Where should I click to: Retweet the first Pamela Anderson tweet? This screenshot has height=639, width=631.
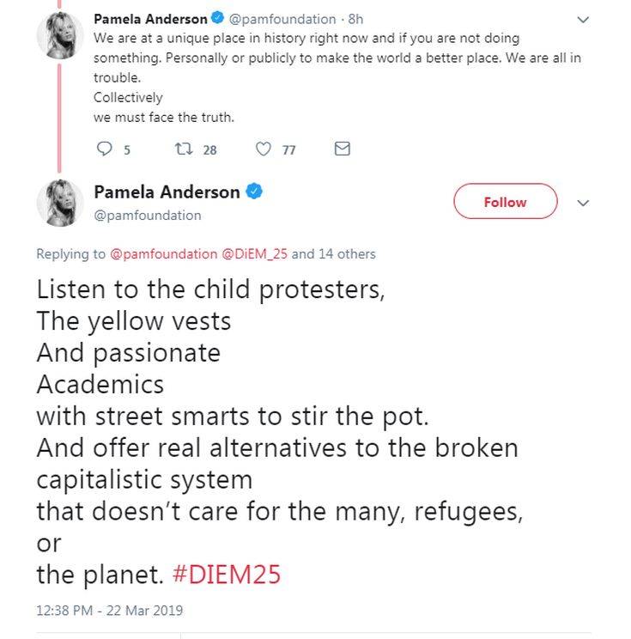coord(184,149)
